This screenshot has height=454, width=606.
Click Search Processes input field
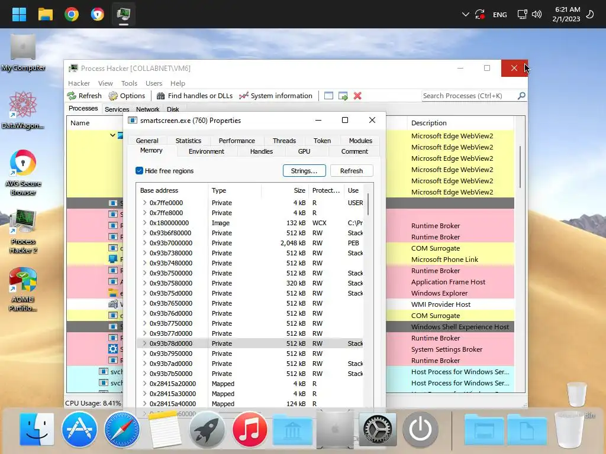tap(469, 96)
